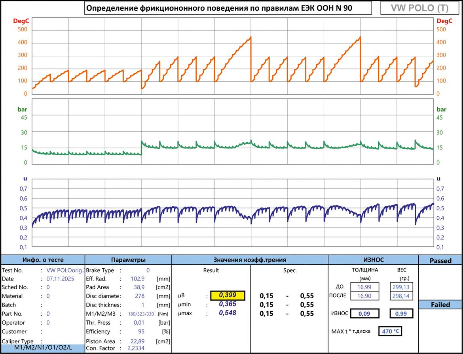This screenshot has height=354, width=463.
Task: Select the 'VW POLO (T)' vehicle label box
Action: (x=419, y=8)
